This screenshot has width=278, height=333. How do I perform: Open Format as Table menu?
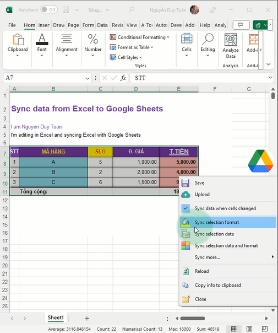pos(132,47)
